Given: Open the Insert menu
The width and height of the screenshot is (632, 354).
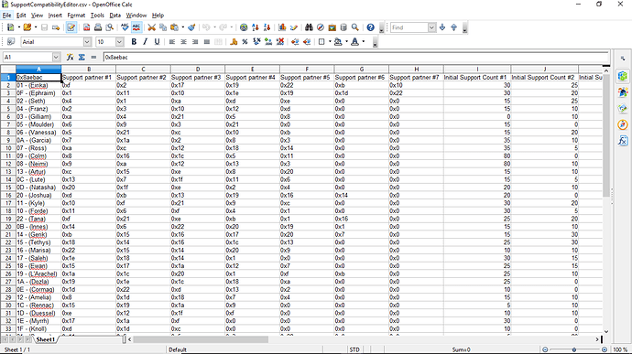Looking at the screenshot, I should (55, 16).
